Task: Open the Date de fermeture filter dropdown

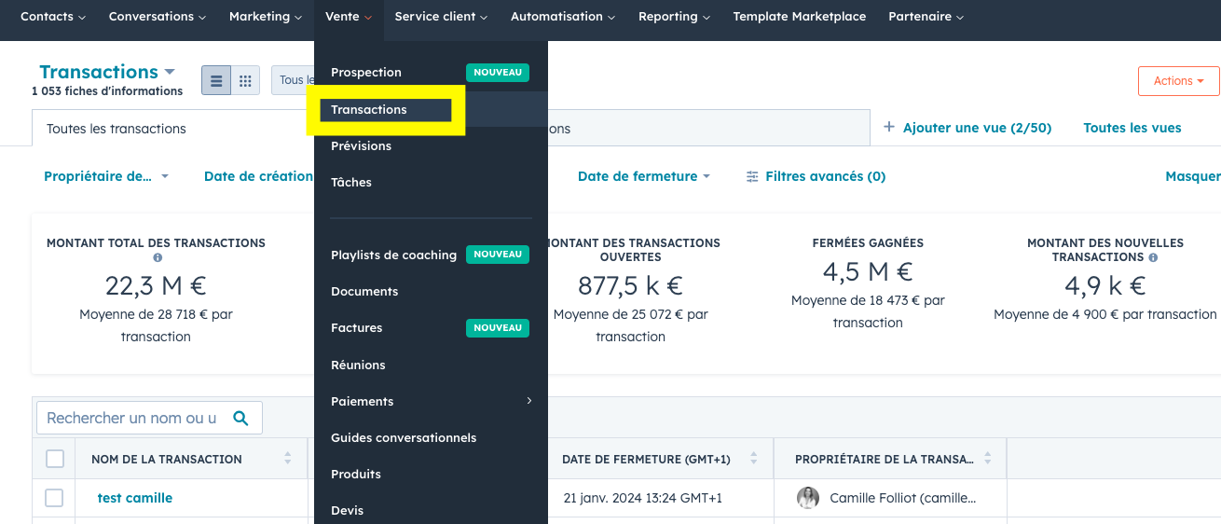Action: click(x=644, y=176)
